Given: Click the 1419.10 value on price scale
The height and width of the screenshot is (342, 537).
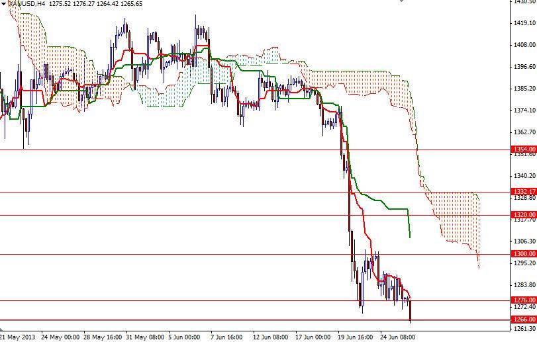Looking at the screenshot, I should (x=524, y=23).
